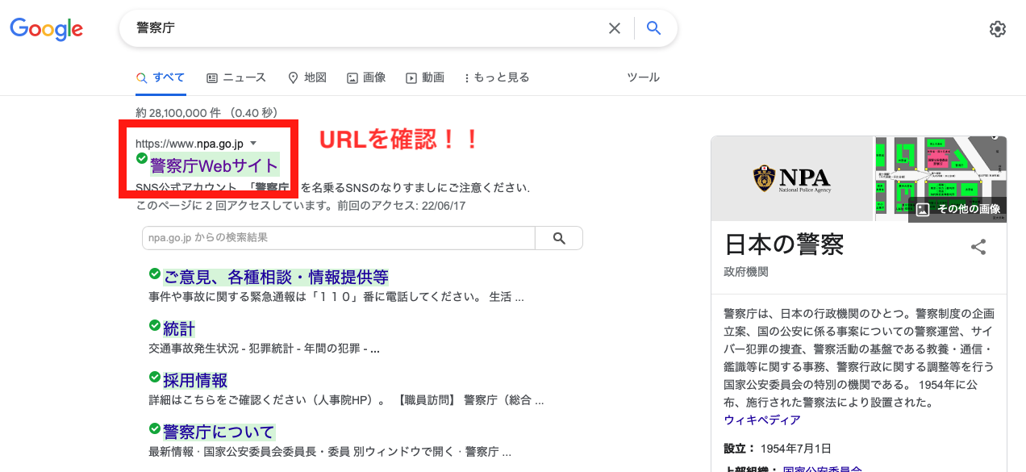1026x472 pixels.
Task: Click the 日本の警察 panel heading
Action: [784, 244]
